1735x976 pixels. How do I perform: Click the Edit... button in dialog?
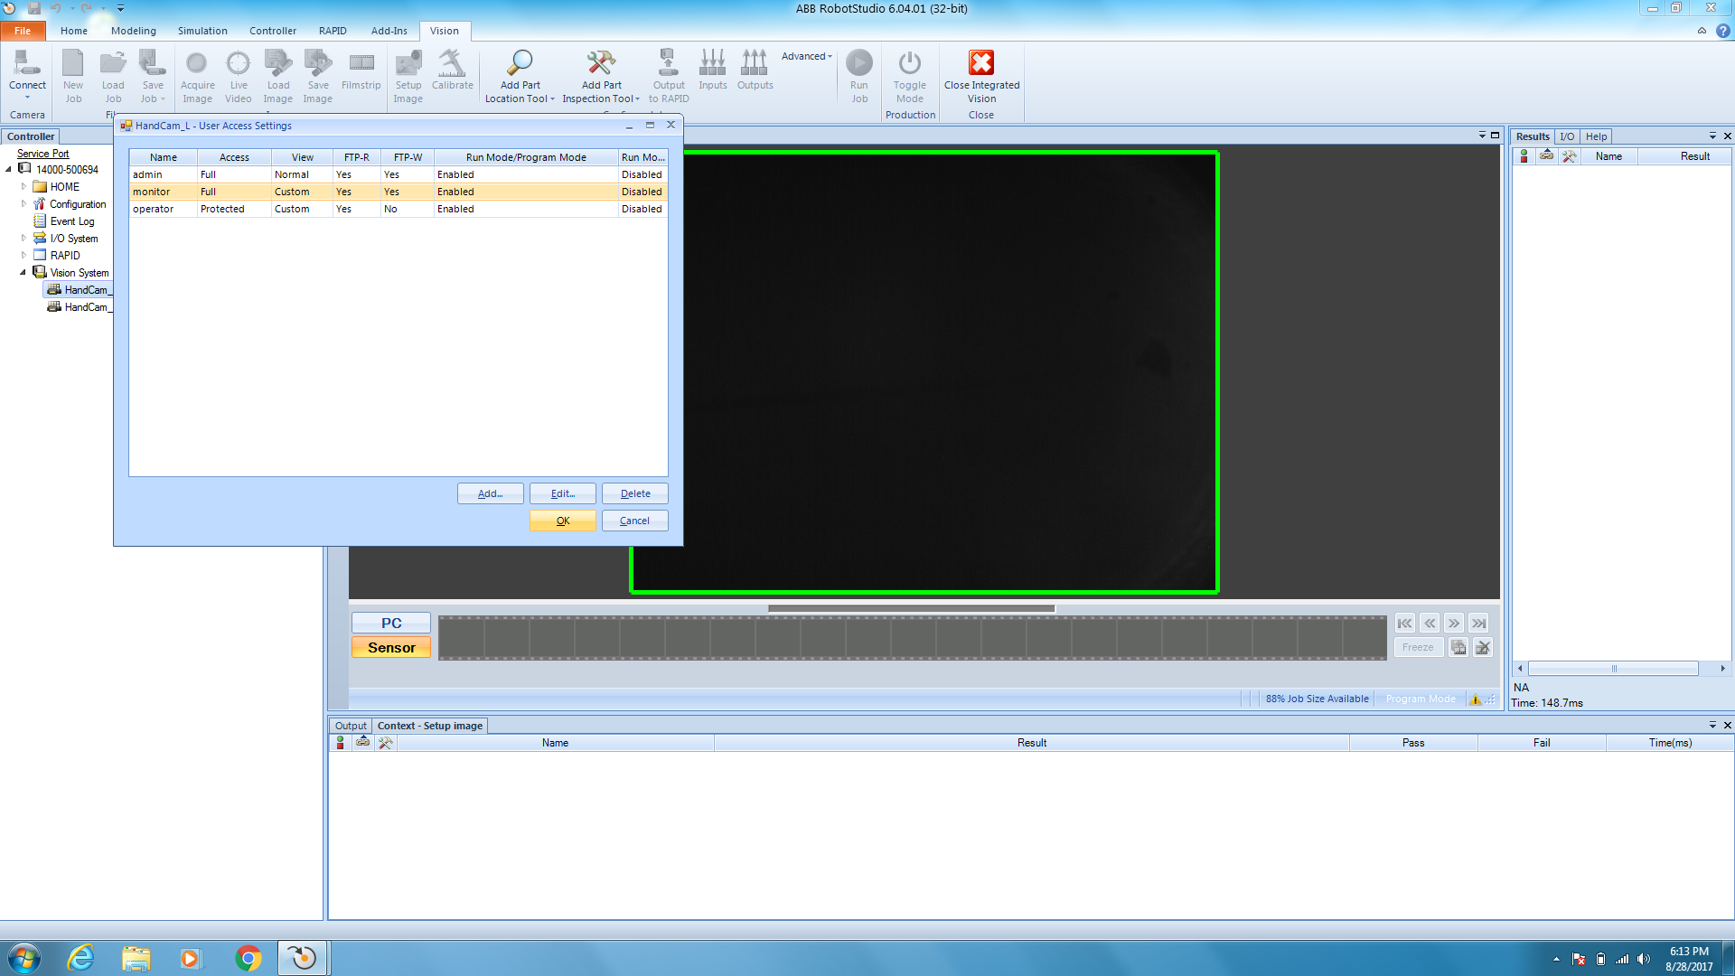click(562, 493)
